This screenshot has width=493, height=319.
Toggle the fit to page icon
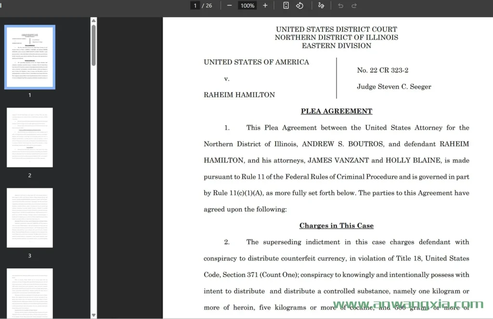(x=285, y=6)
